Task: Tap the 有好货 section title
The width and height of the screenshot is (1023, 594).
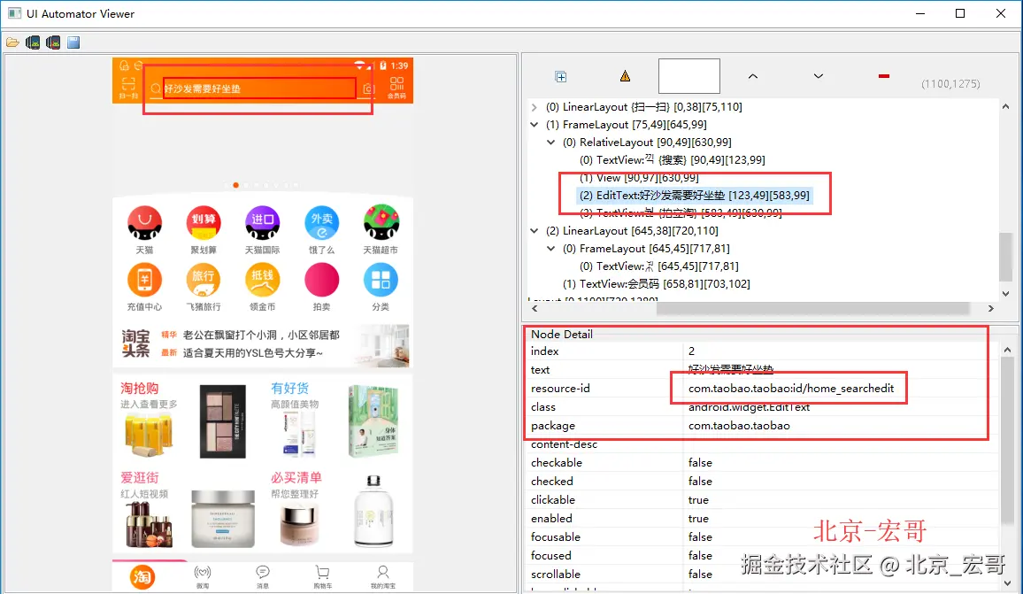Action: tap(289, 389)
